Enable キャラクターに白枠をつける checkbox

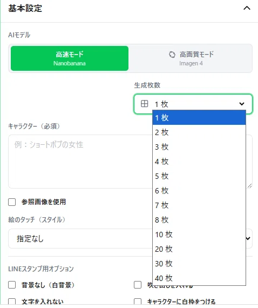pyautogui.click(x=138, y=302)
